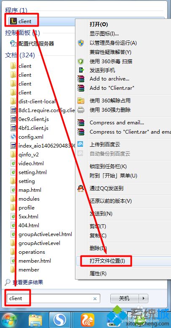Expand the shutdown options arrow
171x328 pixels.
tap(143, 298)
